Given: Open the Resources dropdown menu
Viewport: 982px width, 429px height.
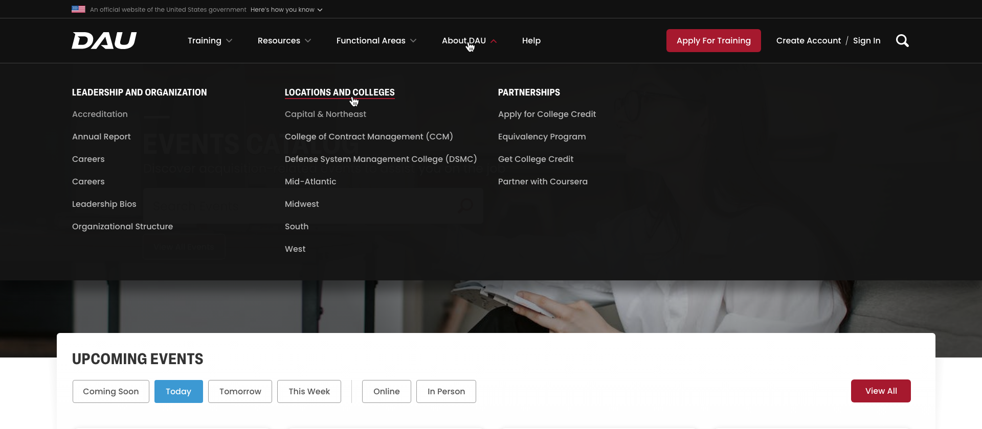Looking at the screenshot, I should click(284, 40).
